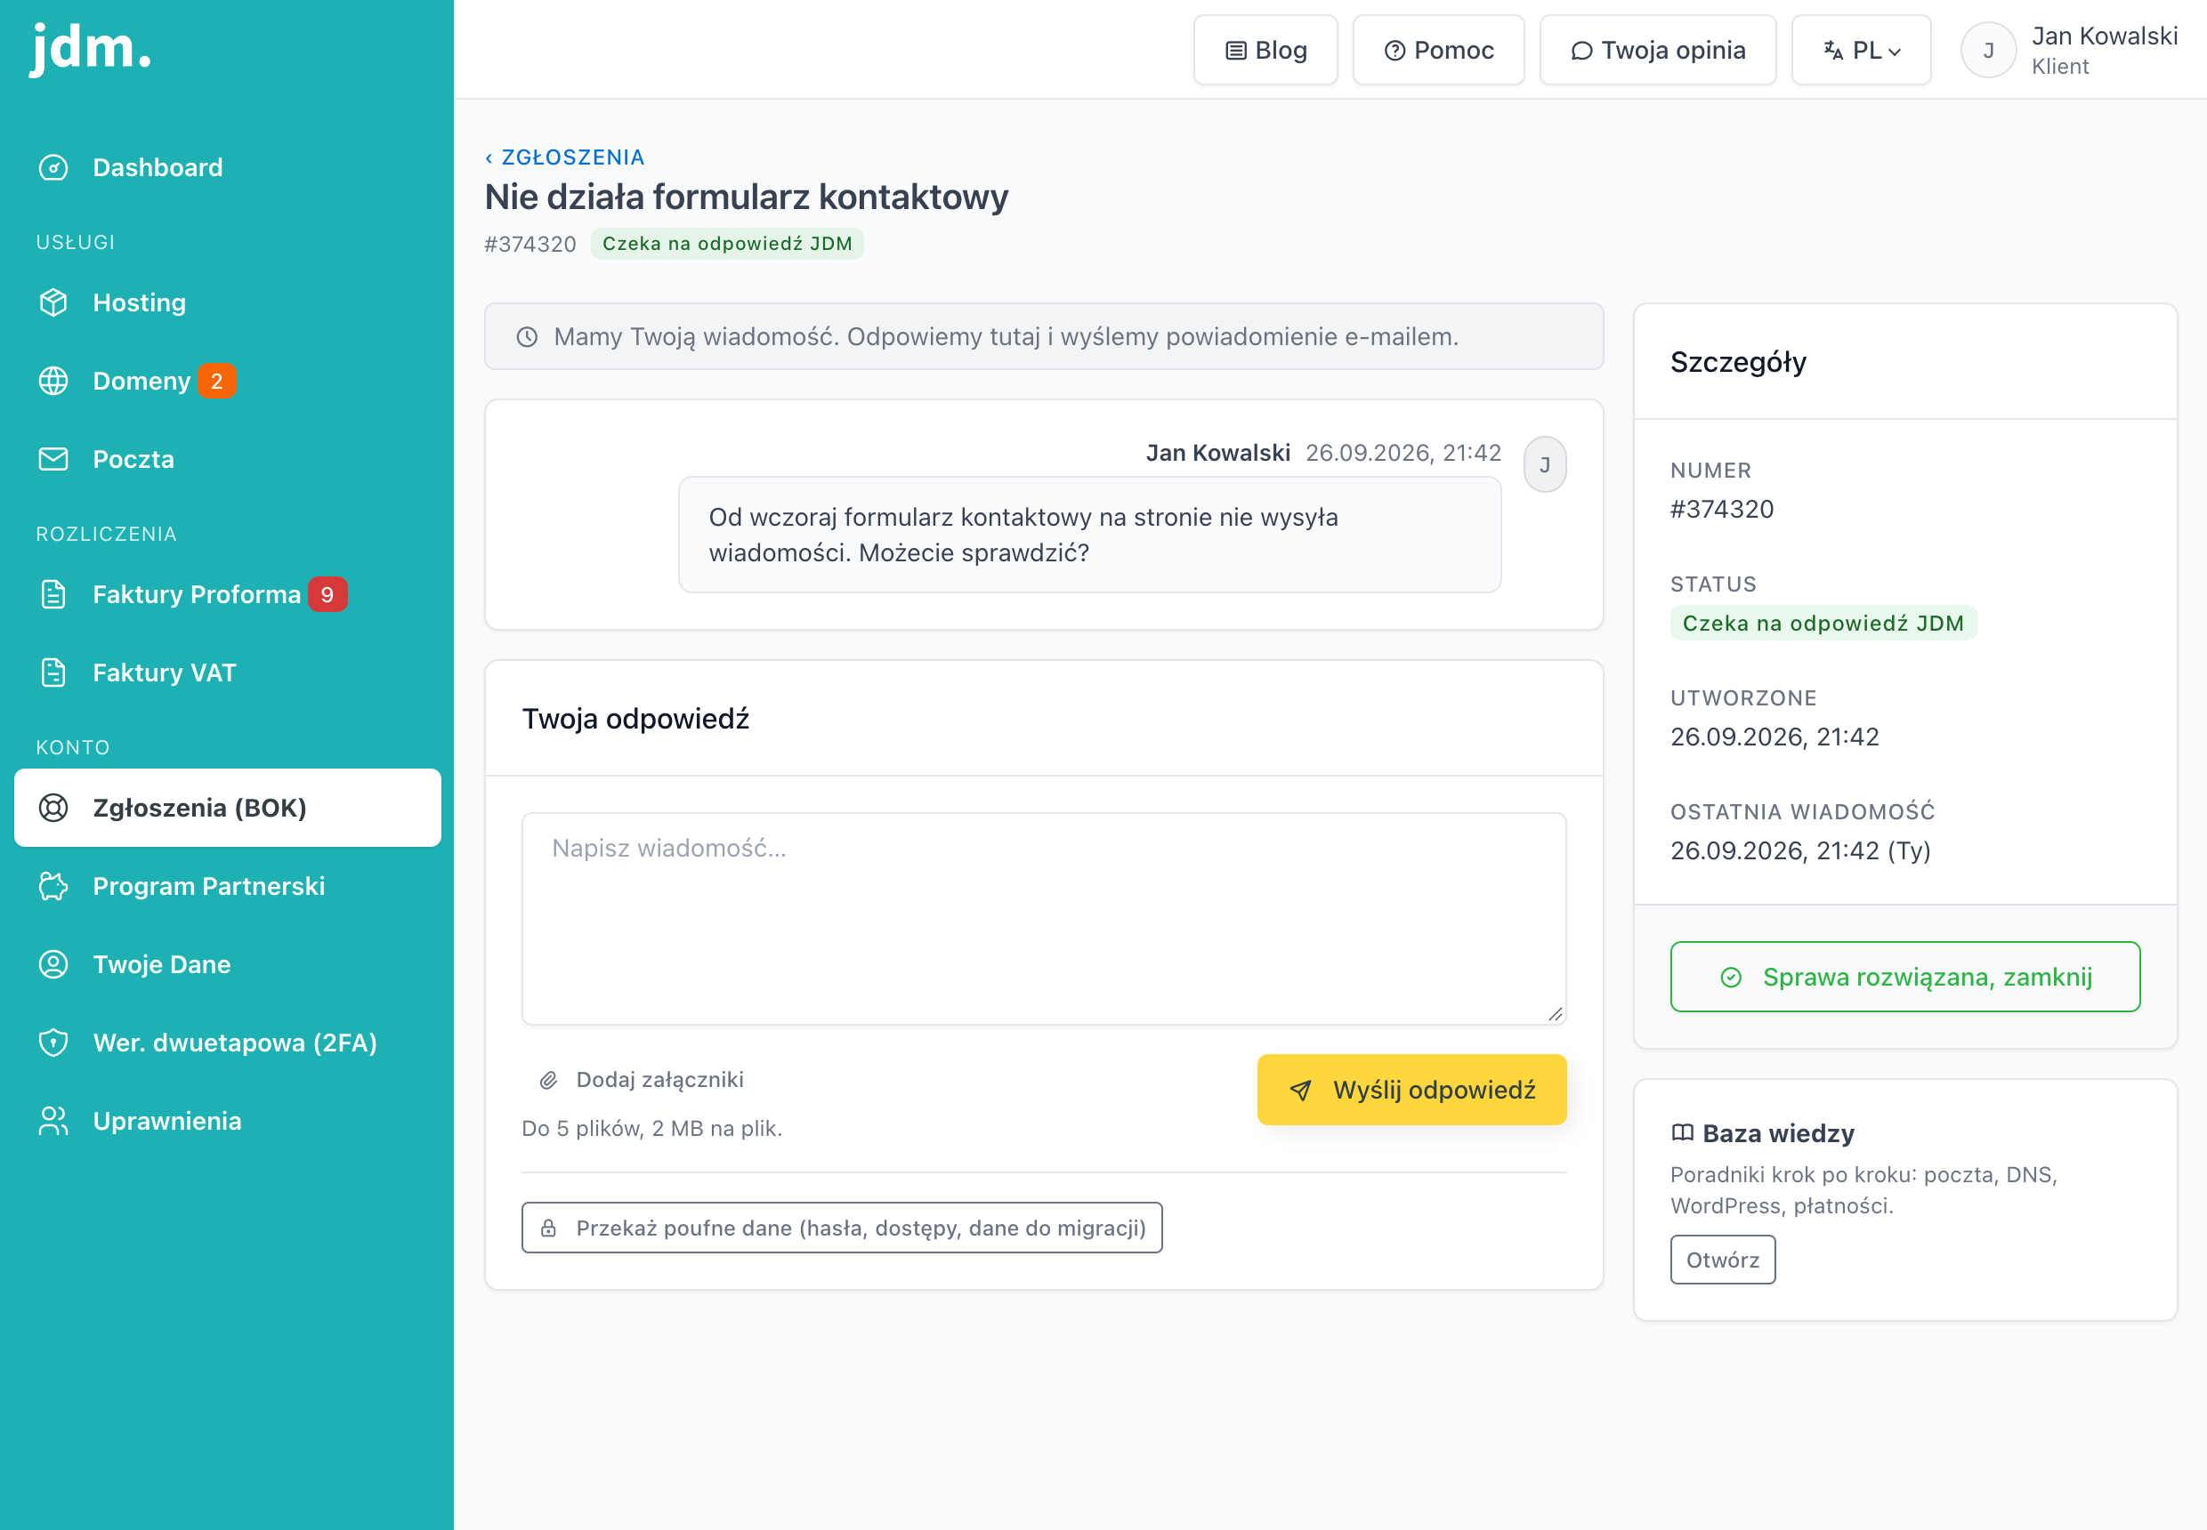Click the #374320 number in Szczegóły
The width and height of the screenshot is (2207, 1530).
(x=1722, y=509)
